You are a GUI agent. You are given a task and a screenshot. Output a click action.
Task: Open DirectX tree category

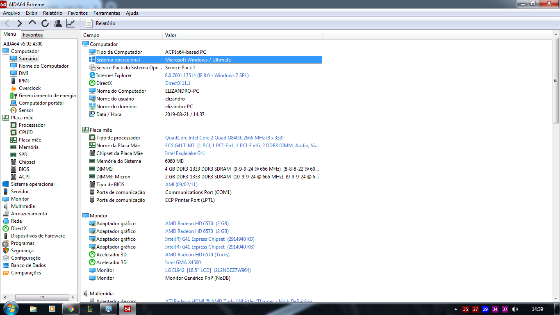tap(19, 228)
